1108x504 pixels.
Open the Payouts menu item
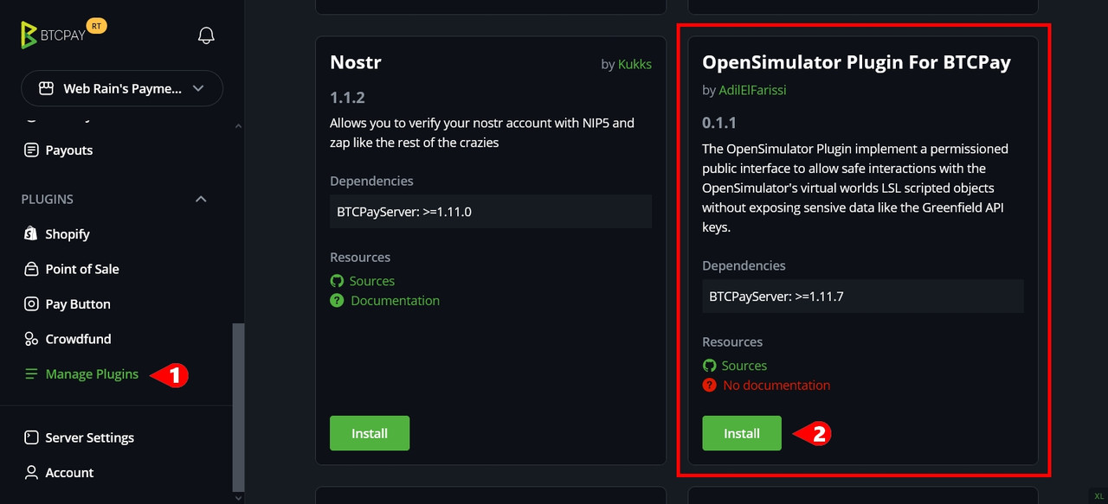pos(69,150)
